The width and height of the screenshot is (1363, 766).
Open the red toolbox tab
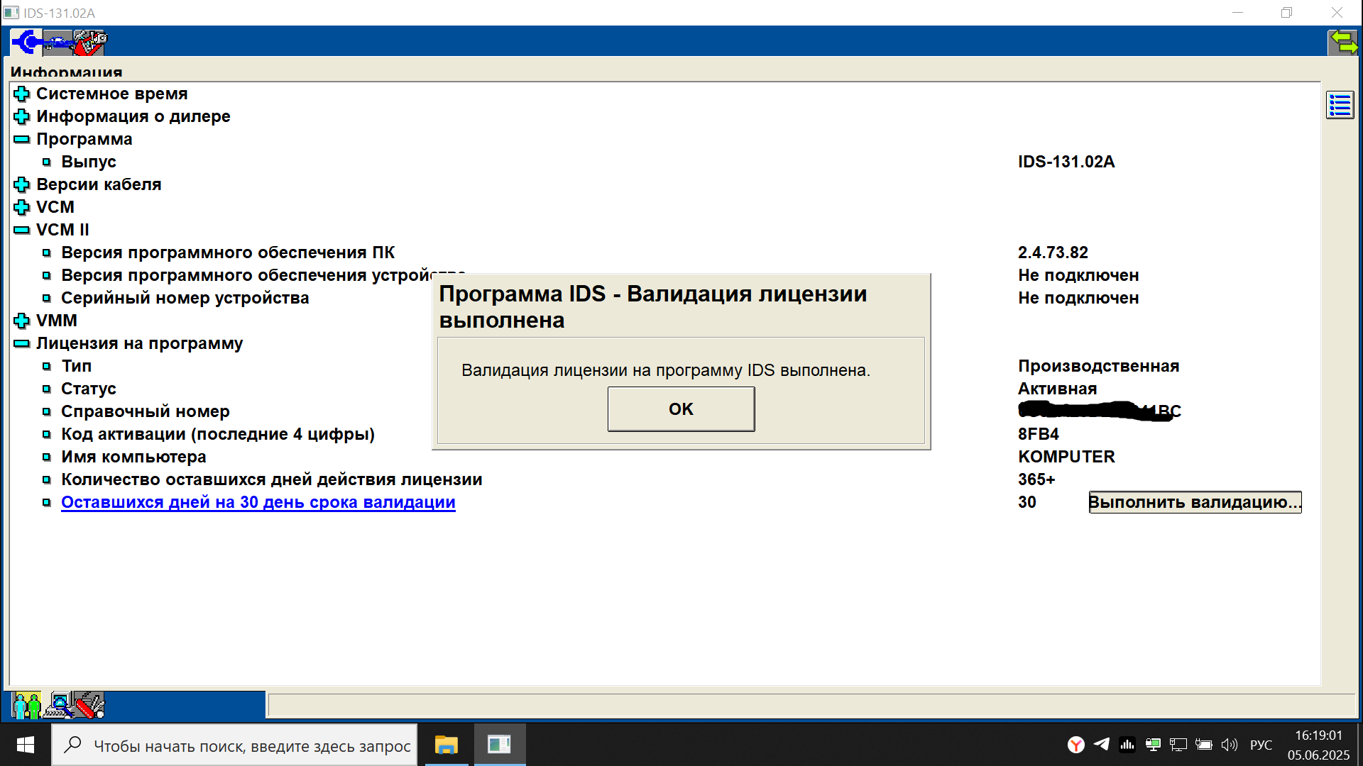tap(90, 43)
